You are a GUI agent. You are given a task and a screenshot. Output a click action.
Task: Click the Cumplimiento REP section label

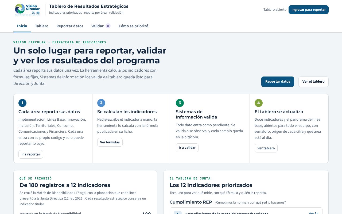191,202
